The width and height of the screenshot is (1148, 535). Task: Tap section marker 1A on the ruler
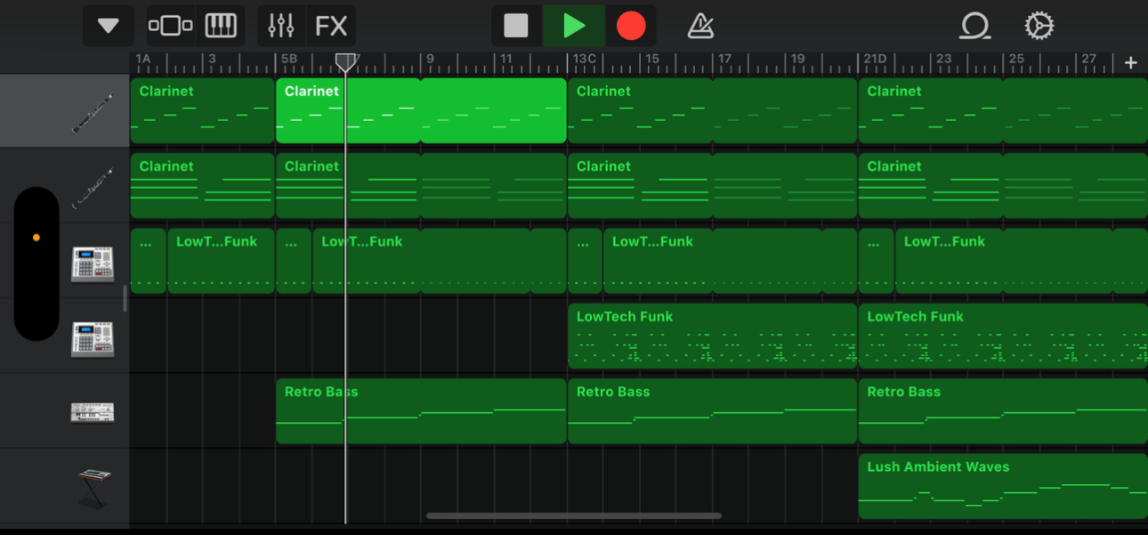(143, 60)
